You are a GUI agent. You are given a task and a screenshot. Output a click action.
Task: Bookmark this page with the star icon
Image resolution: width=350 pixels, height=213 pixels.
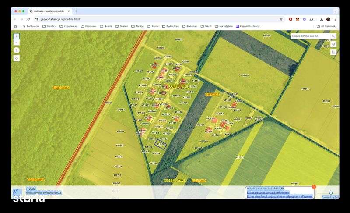pyautogui.click(x=281, y=19)
